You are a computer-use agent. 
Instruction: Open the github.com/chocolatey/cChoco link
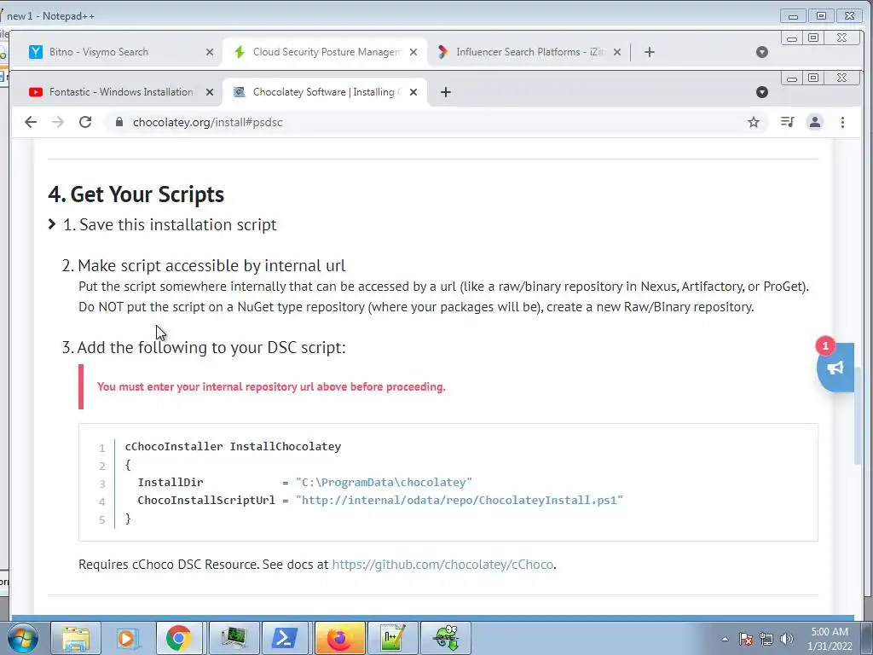tap(442, 565)
